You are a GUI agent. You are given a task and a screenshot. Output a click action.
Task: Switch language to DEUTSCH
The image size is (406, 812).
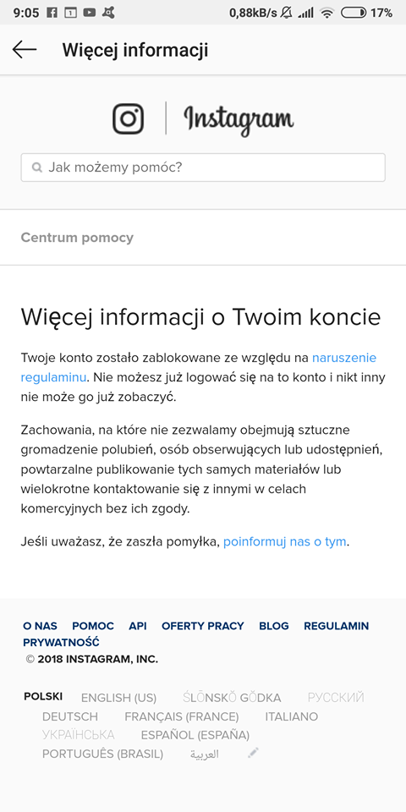(x=70, y=716)
